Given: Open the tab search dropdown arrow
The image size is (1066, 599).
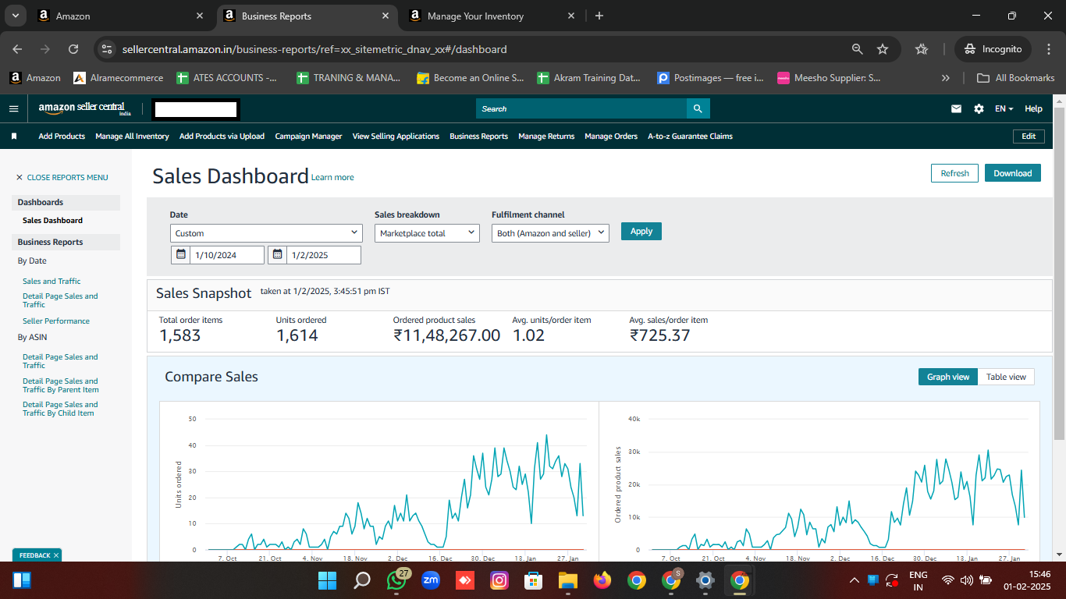Looking at the screenshot, I should [15, 16].
